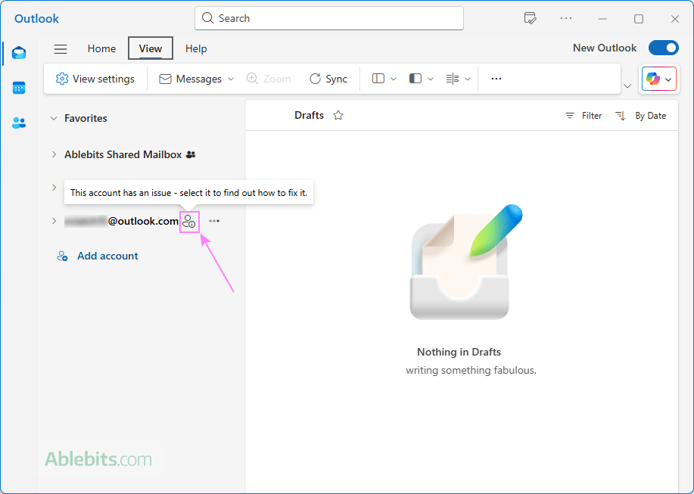Expand the outlook.com account folders
Image resolution: width=694 pixels, height=494 pixels.
(x=54, y=221)
